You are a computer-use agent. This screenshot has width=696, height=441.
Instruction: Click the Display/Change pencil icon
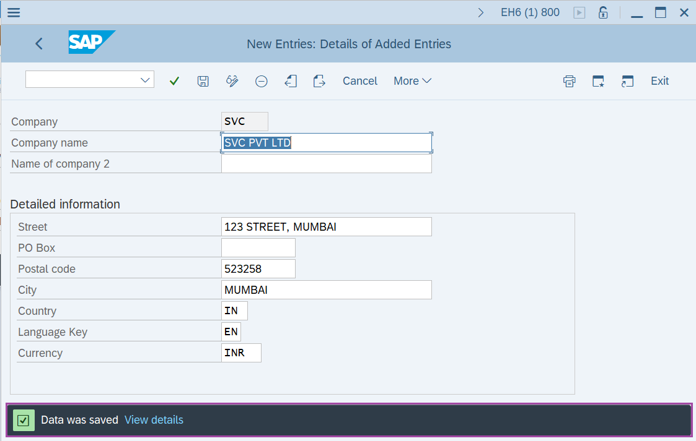tap(232, 80)
